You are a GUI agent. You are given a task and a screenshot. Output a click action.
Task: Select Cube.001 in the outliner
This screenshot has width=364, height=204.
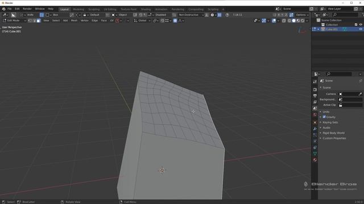[332, 29]
